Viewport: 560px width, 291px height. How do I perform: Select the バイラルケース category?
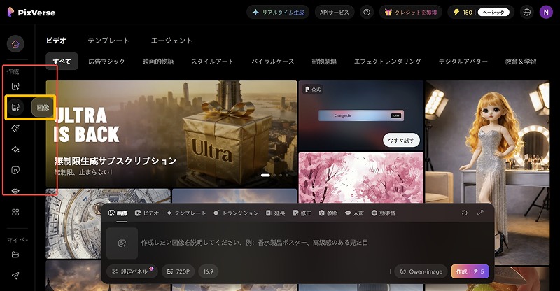(x=273, y=62)
